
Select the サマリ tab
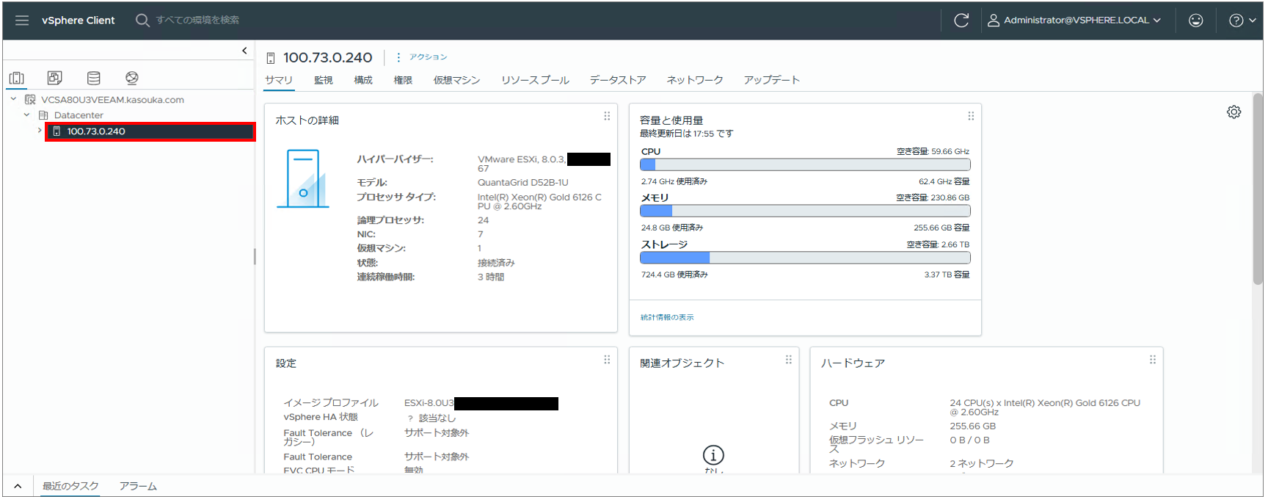coord(279,80)
